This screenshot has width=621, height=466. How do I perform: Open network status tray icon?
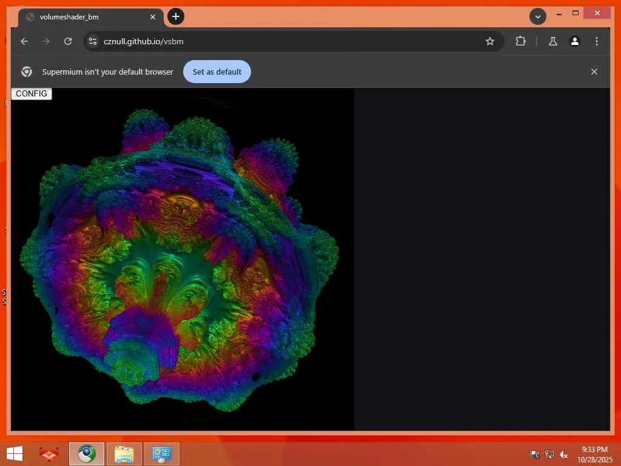(549, 454)
